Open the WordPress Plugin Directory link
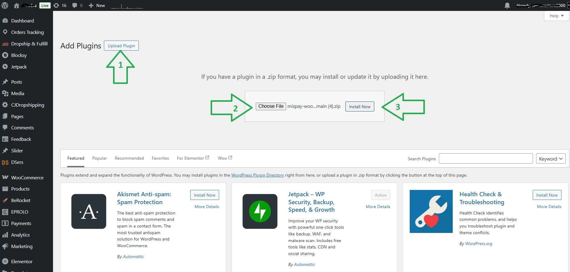The width and height of the screenshot is (570, 272). [258, 175]
